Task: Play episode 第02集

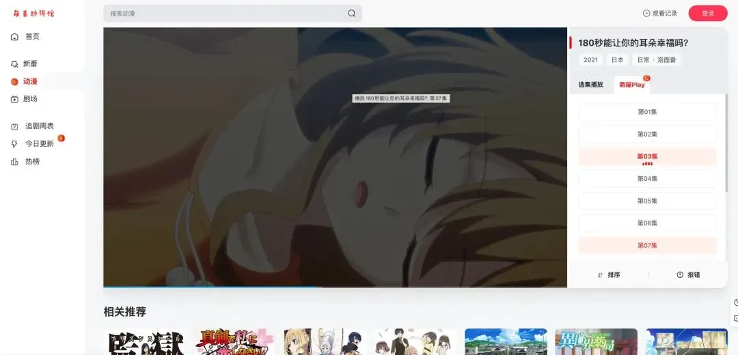Action: pyautogui.click(x=647, y=134)
